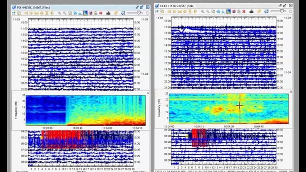306x172 pixels.
Task: Close the CCX spectrogram inset panel
Action: coord(291,91)
